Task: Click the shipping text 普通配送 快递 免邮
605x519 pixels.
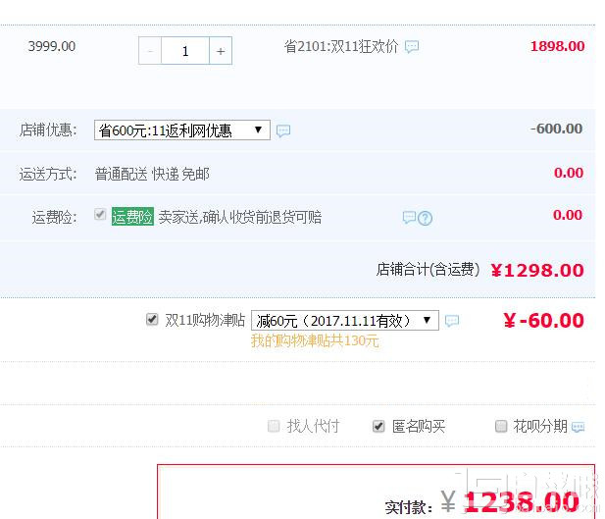Action: 152,175
